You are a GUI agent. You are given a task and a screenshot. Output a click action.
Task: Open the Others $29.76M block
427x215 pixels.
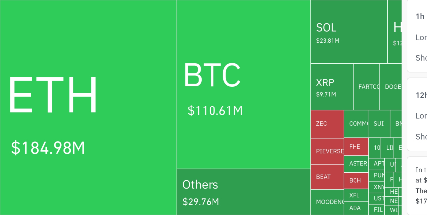[243, 192]
